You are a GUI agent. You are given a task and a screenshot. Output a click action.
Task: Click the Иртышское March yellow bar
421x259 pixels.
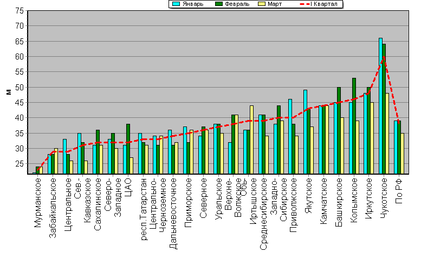tap(251, 140)
